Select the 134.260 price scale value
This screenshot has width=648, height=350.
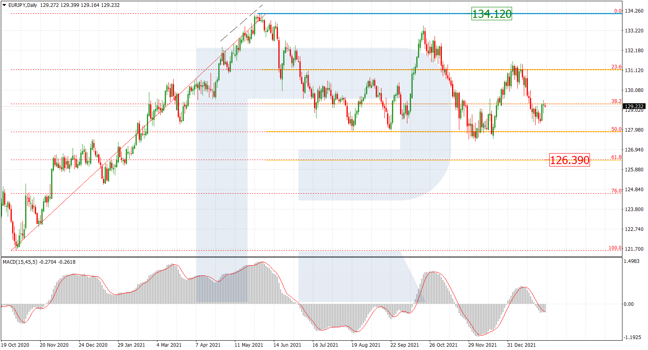(x=634, y=11)
